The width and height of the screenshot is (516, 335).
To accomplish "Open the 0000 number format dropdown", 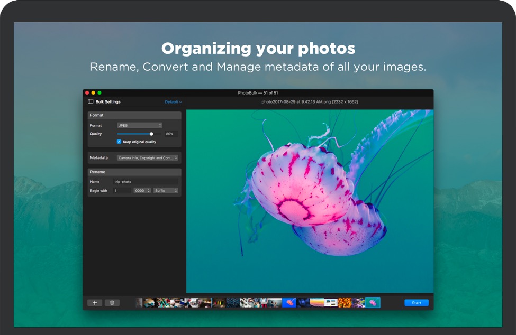I will (x=142, y=190).
